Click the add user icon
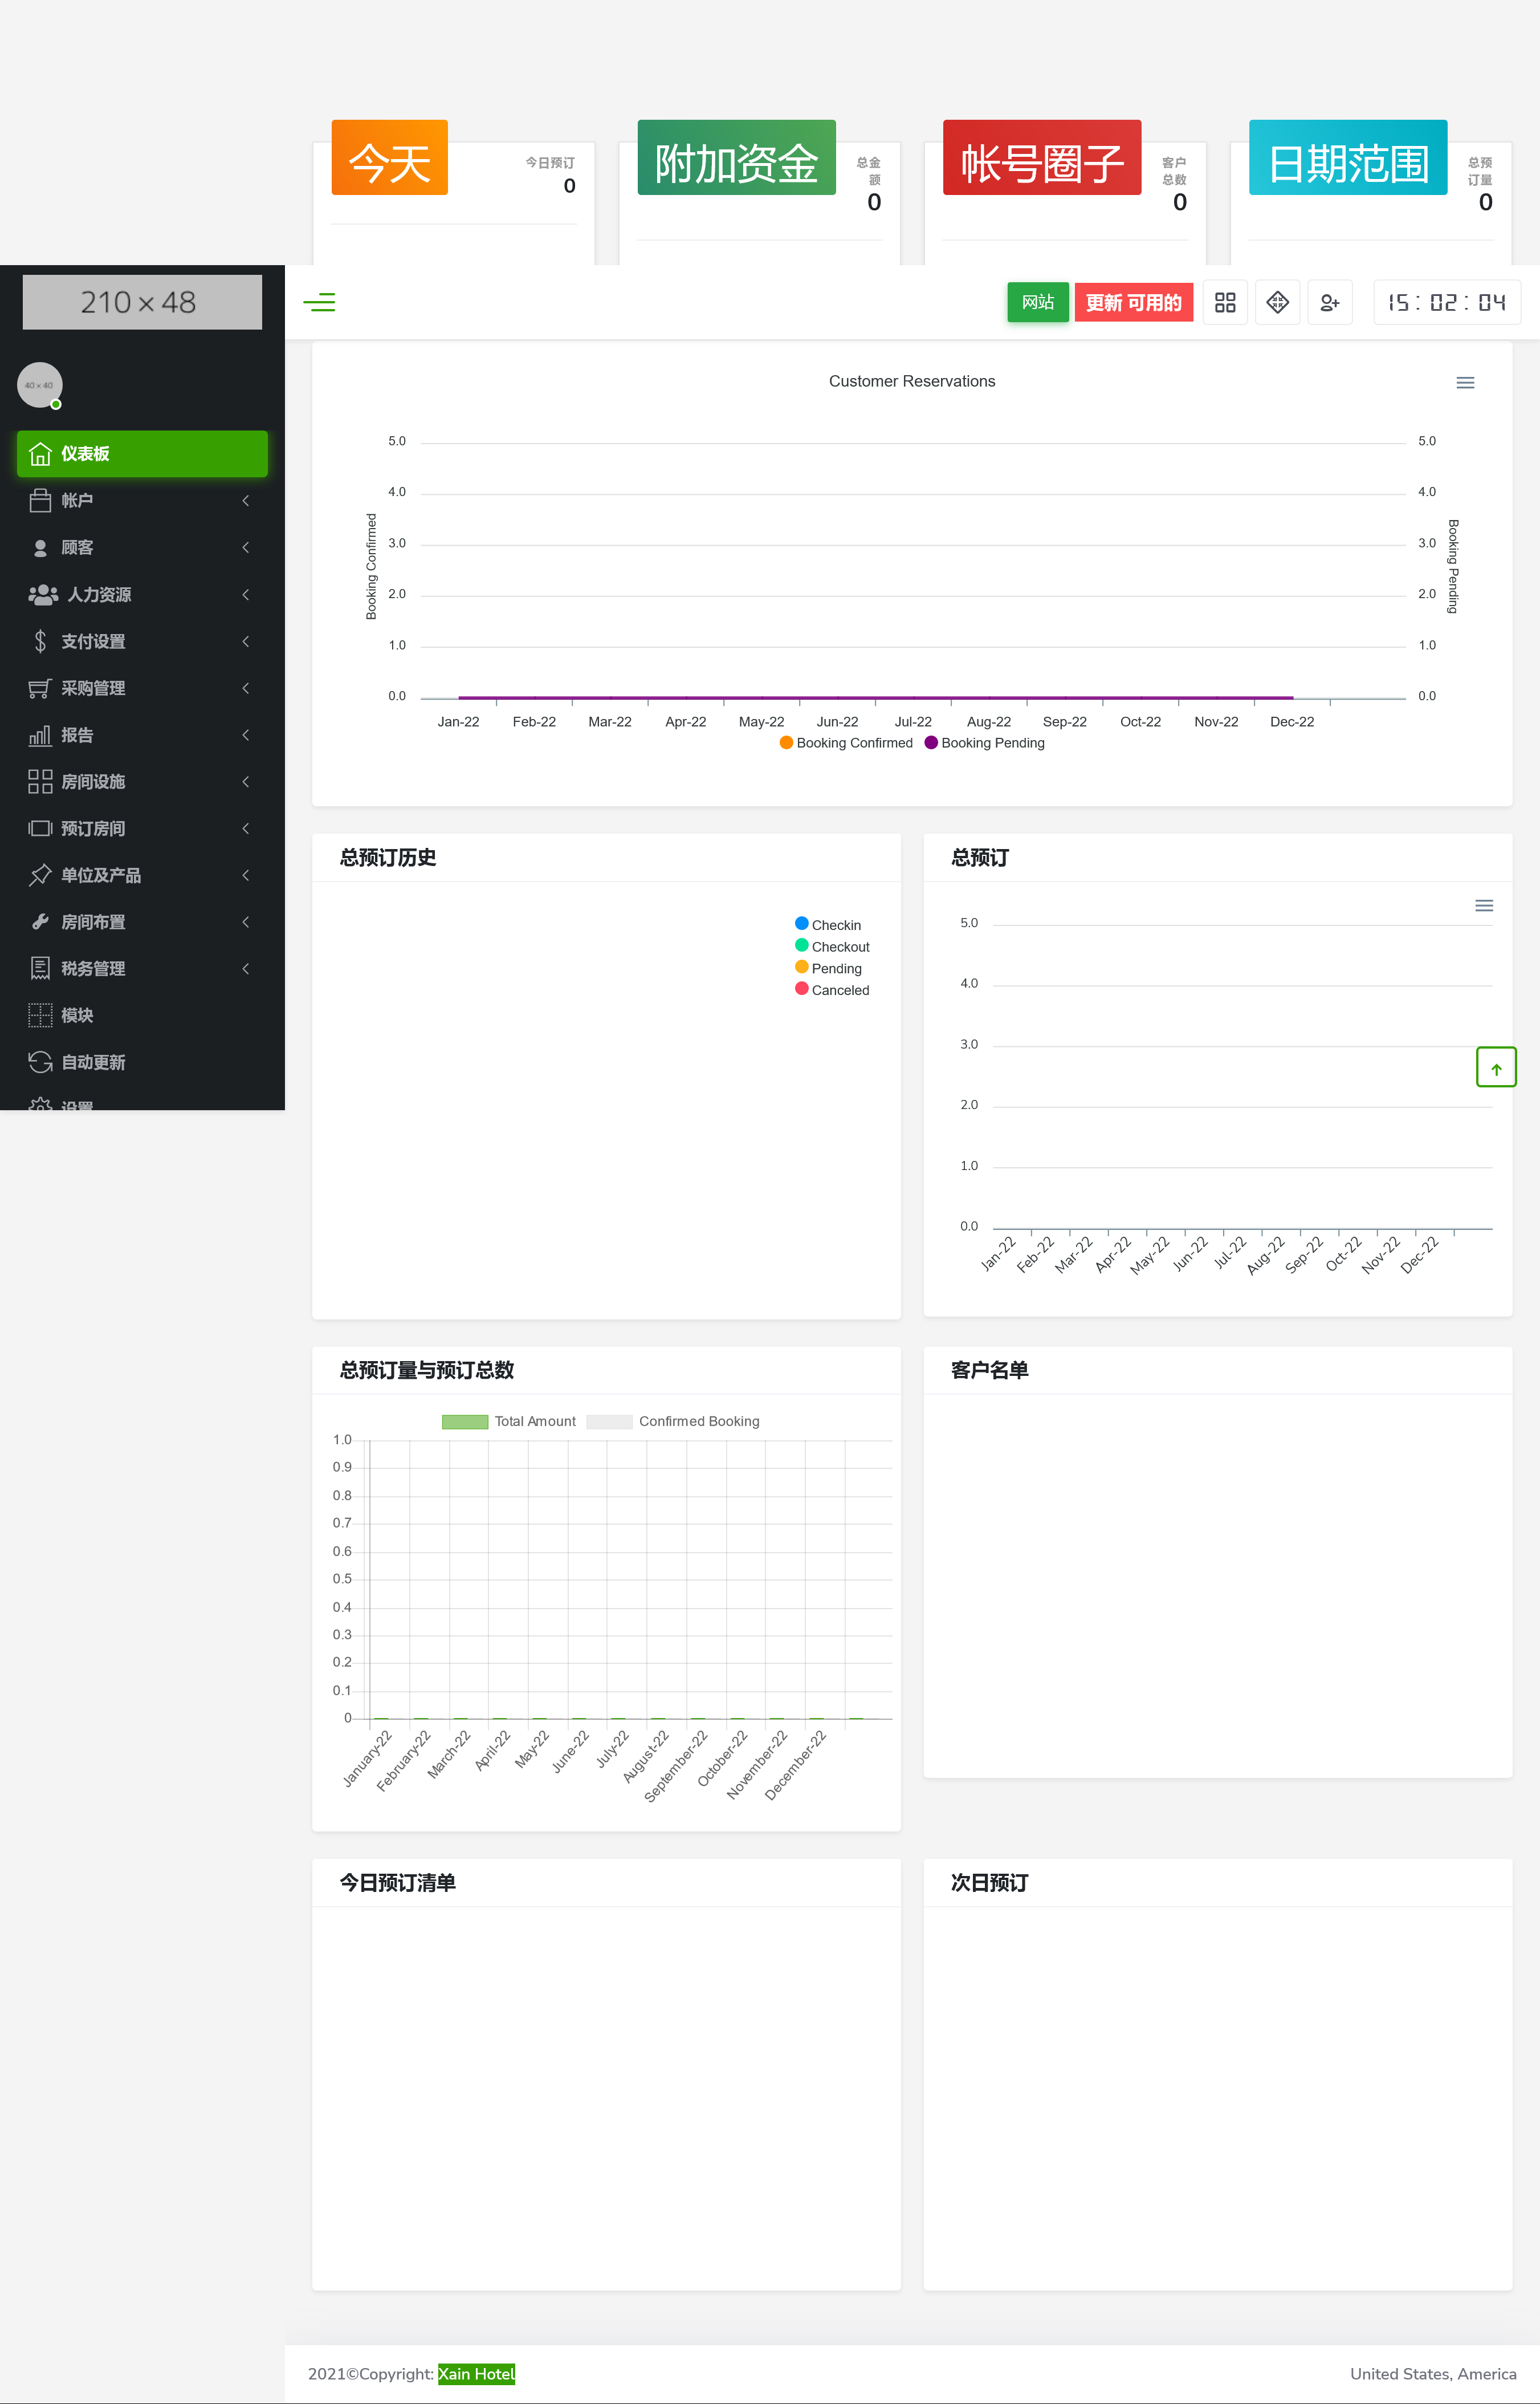This screenshot has width=1540, height=2404. tap(1330, 302)
